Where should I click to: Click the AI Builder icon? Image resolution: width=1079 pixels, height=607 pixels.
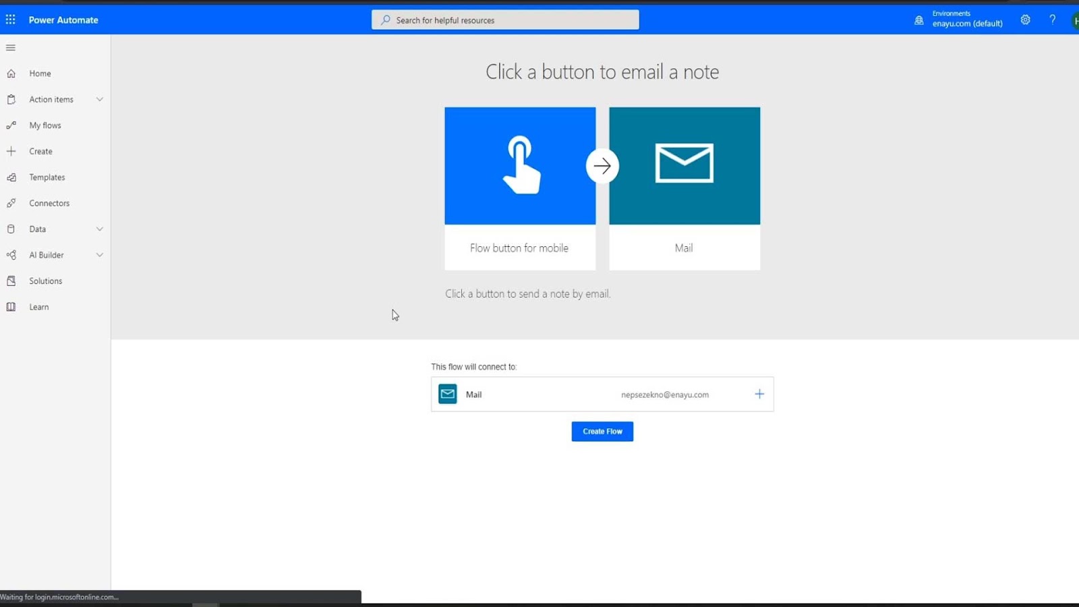11,255
